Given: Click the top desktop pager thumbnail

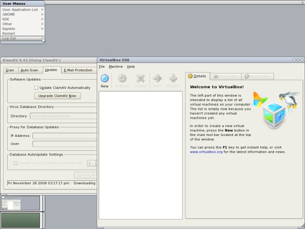Looking at the screenshot, I should (x=20, y=203).
